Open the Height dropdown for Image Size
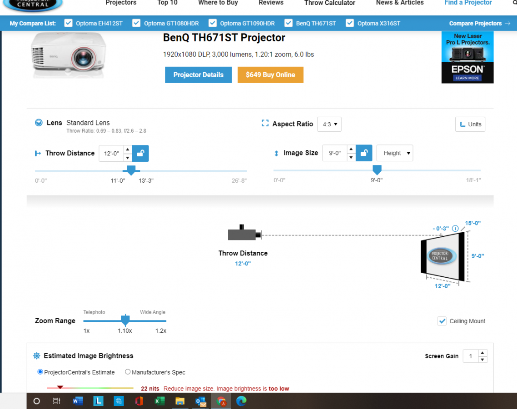This screenshot has width=517, height=409. (x=395, y=153)
